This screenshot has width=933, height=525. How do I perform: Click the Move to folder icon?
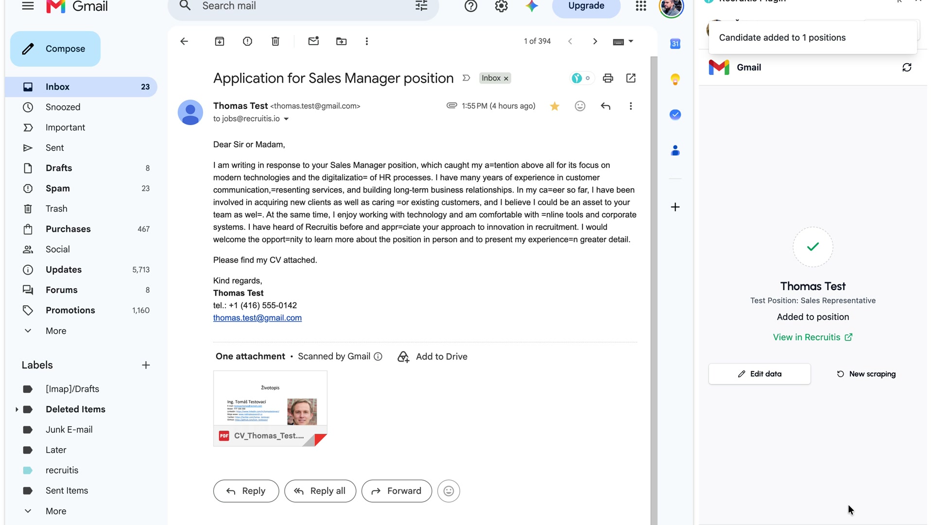(x=342, y=41)
